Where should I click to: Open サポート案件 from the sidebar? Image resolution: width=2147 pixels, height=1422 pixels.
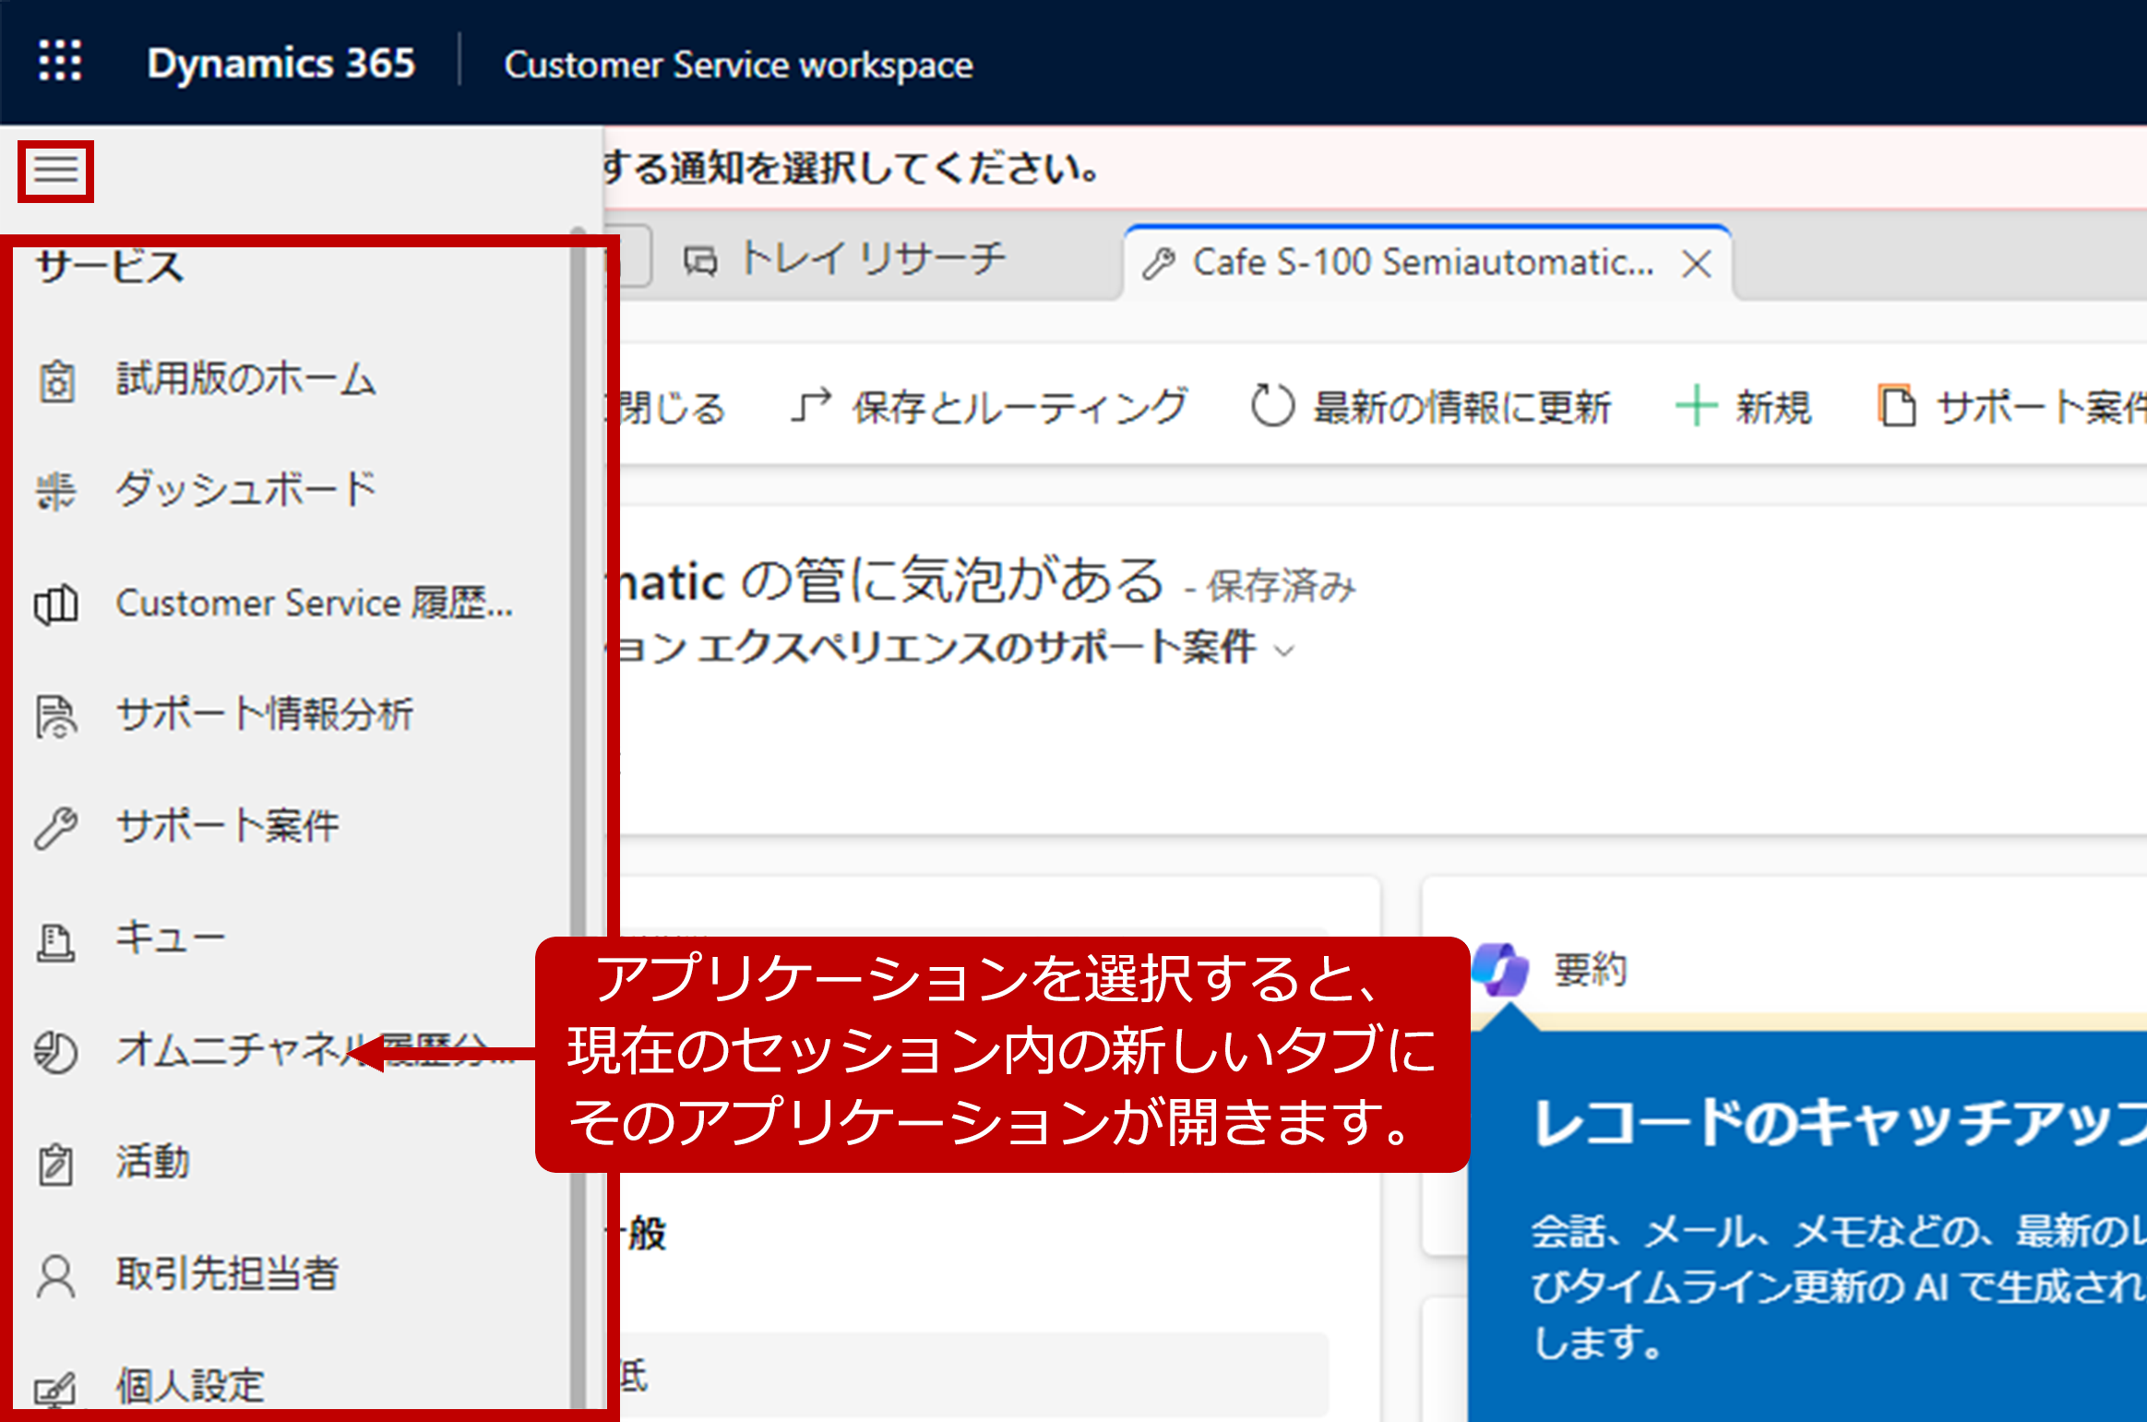[227, 826]
